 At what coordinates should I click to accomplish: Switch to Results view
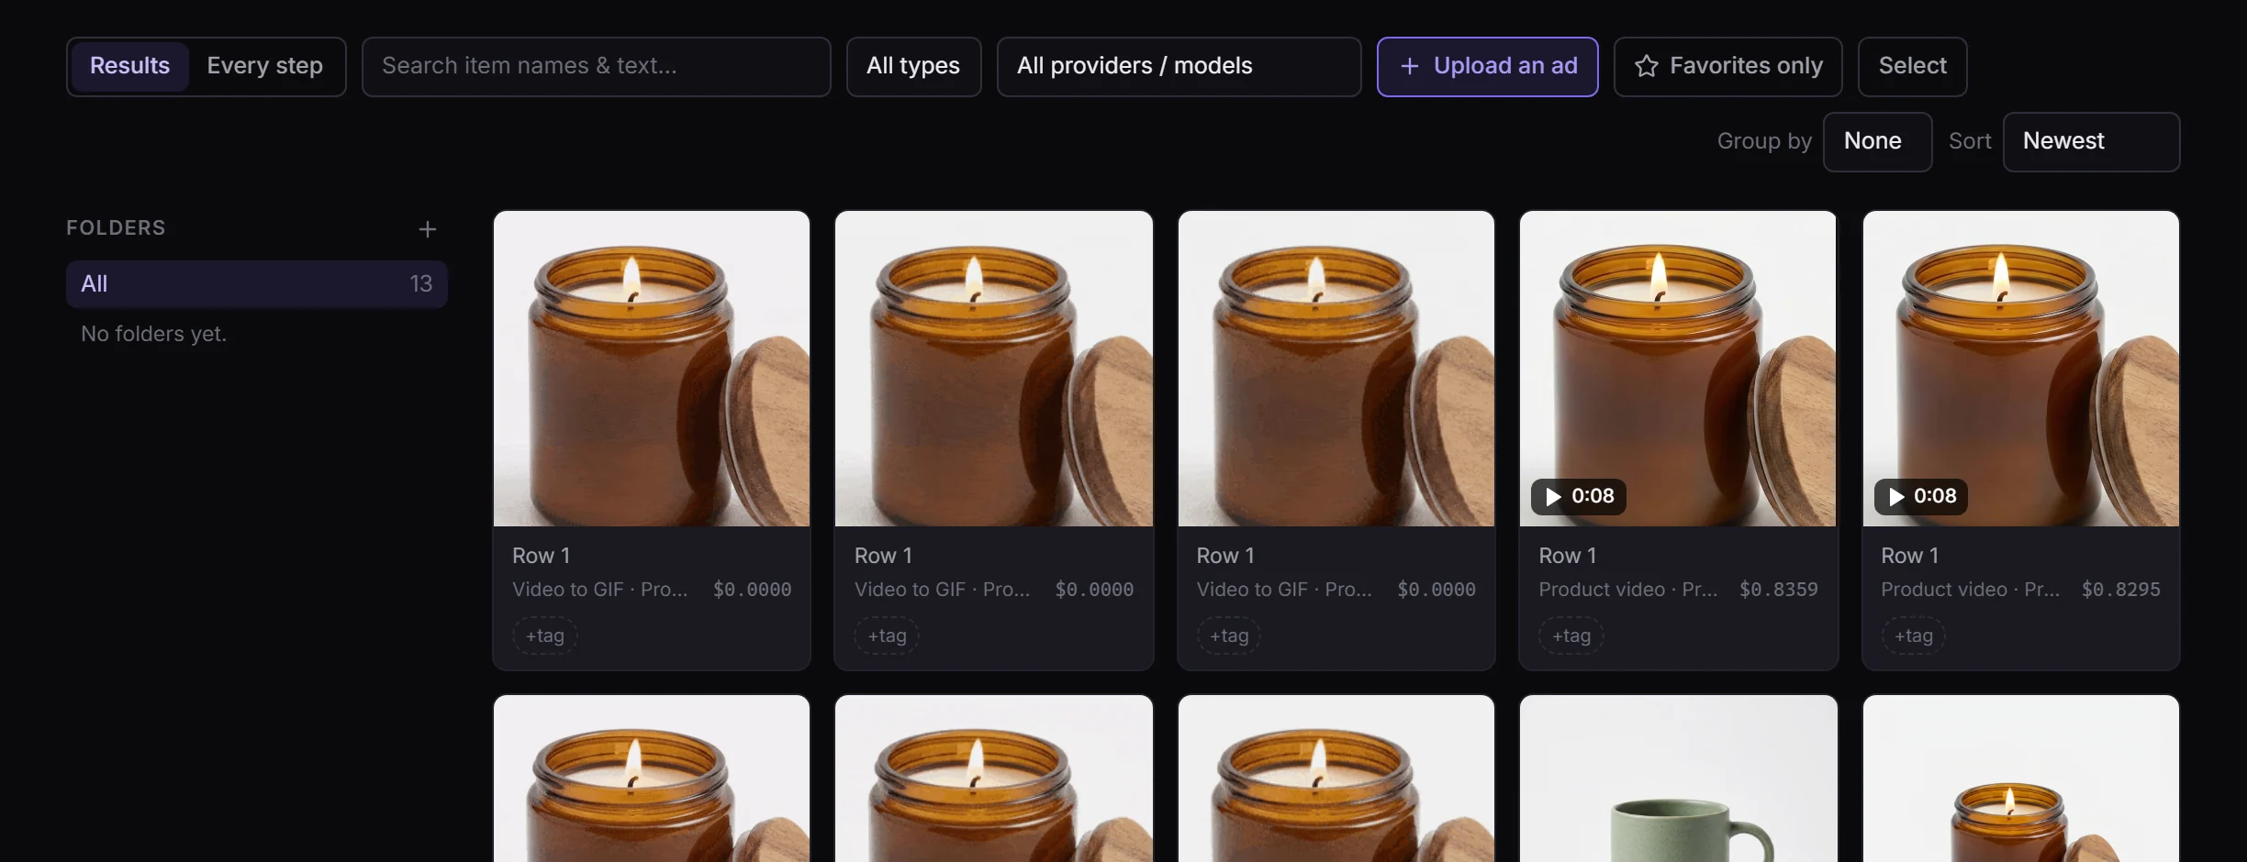pos(129,66)
